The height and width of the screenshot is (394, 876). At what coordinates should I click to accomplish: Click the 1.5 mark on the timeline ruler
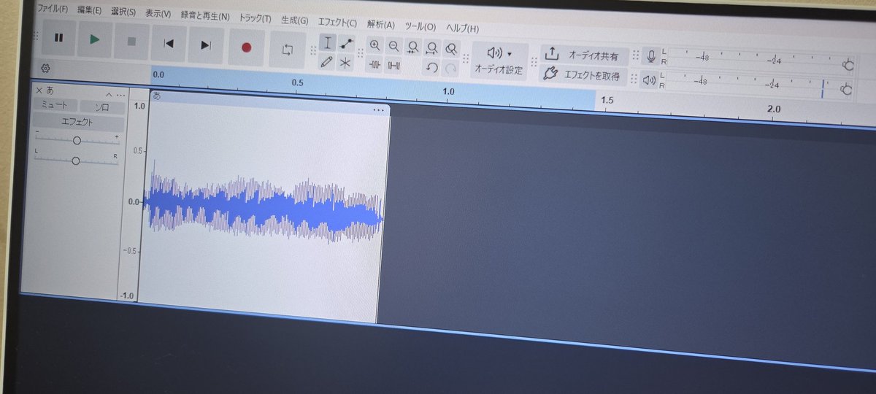click(606, 100)
